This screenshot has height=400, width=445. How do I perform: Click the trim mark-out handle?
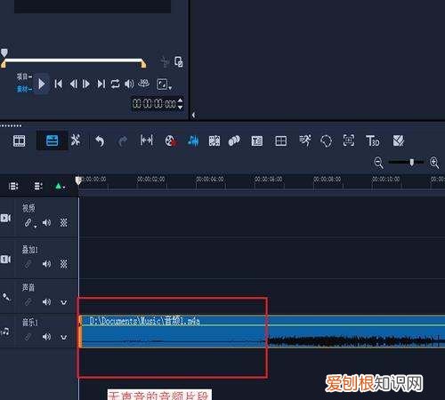tap(143, 63)
